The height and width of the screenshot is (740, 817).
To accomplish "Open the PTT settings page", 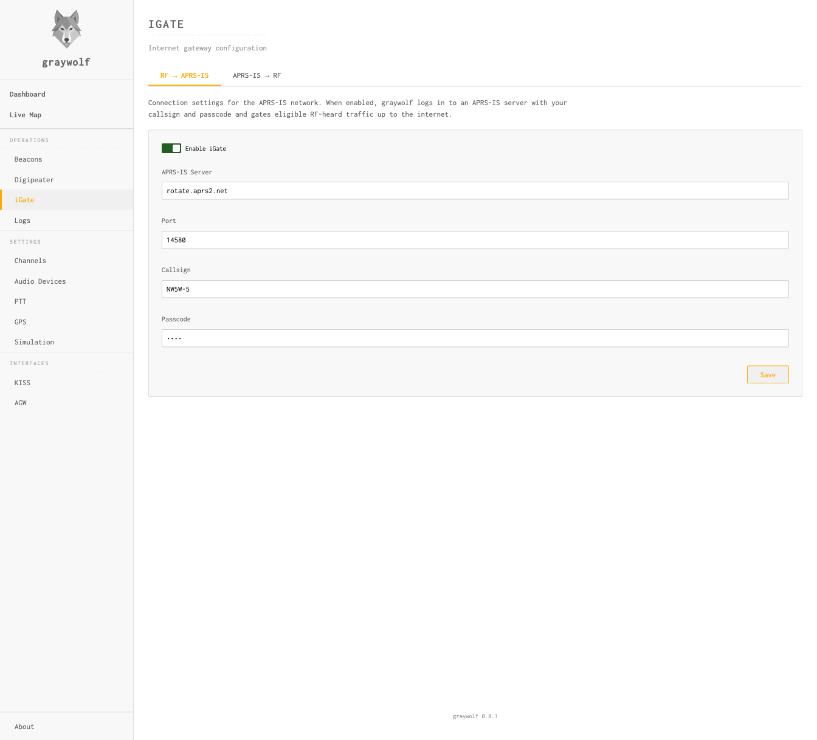I will point(21,301).
